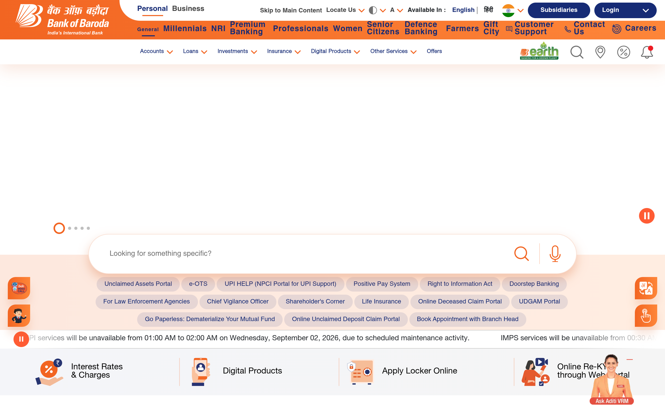Open the notifications bell icon

click(x=647, y=52)
